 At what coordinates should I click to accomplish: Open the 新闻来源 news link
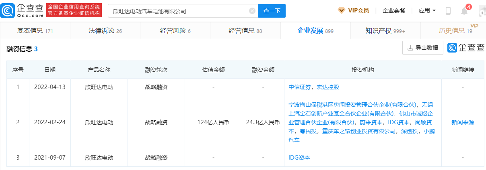pos(463,122)
